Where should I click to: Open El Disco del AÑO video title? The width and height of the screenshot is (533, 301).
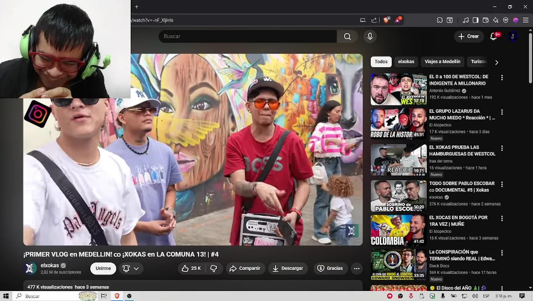pos(457,288)
